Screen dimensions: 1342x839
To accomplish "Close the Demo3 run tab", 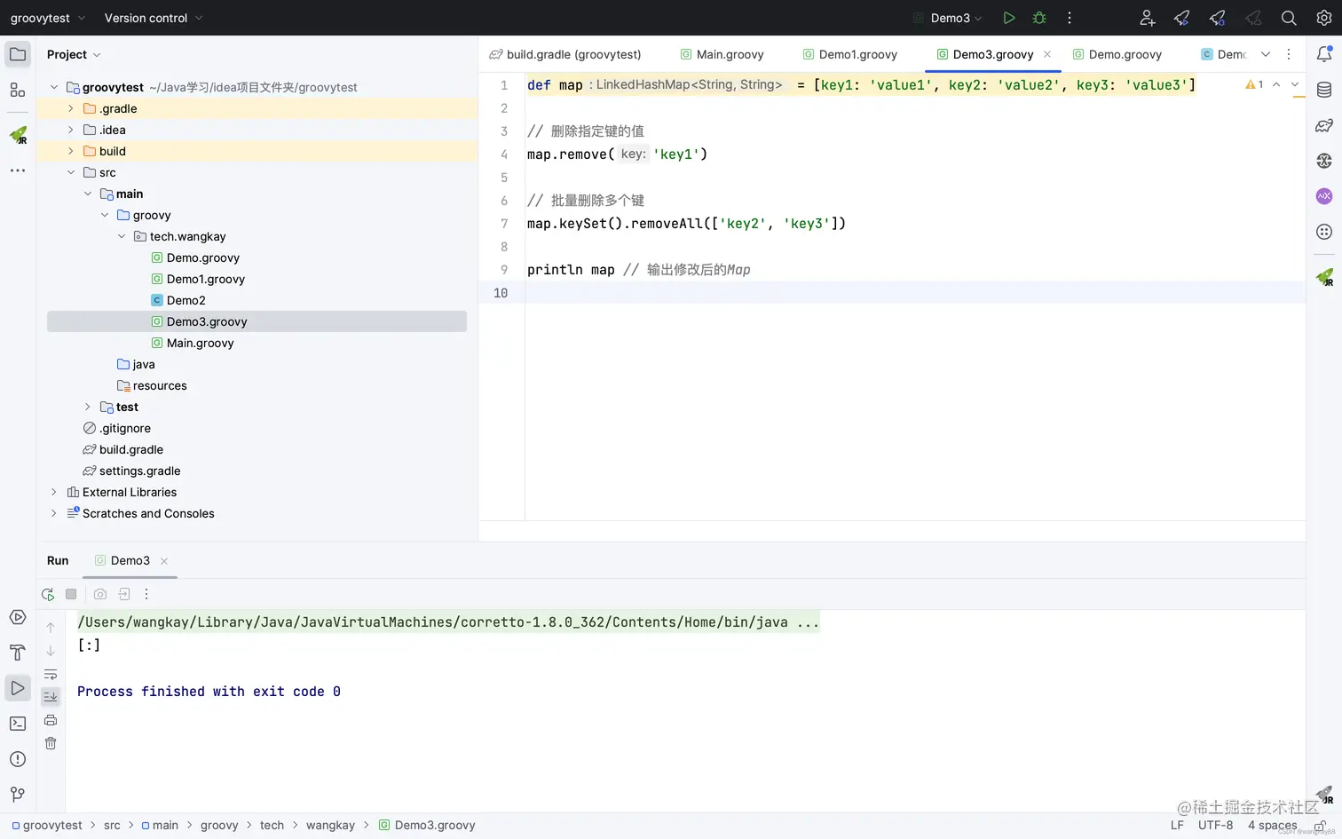I will click(x=164, y=561).
